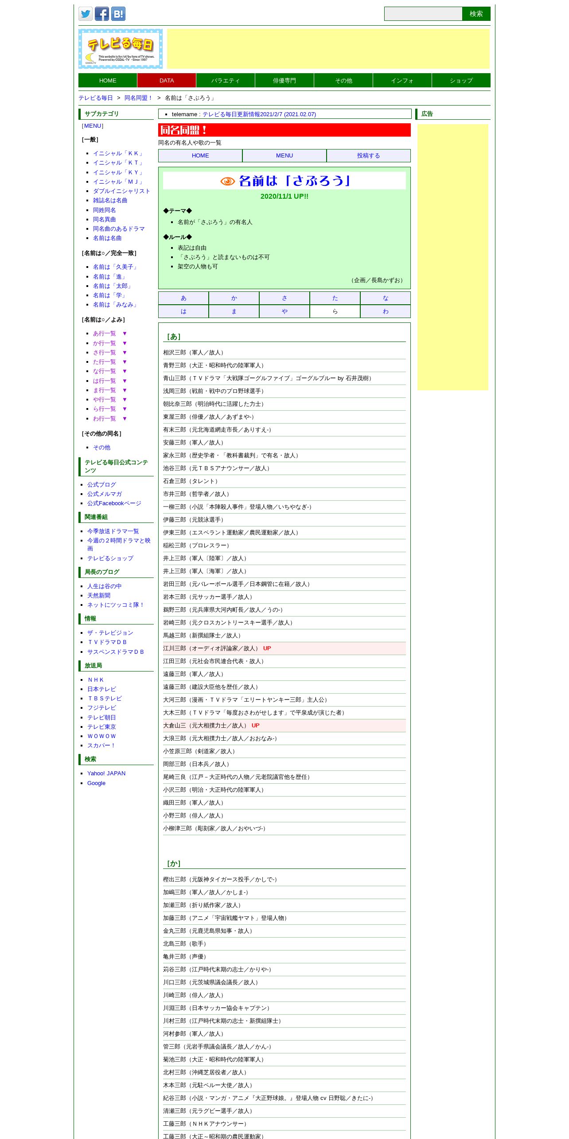Jump to the は row index
569x1139 pixels.
click(x=183, y=311)
